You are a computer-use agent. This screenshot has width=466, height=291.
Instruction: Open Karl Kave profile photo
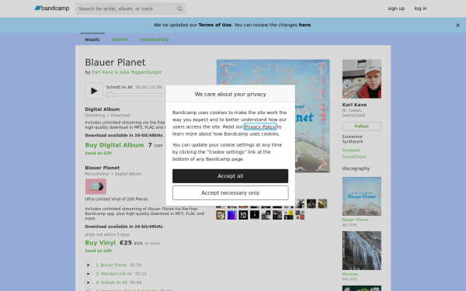point(362,79)
